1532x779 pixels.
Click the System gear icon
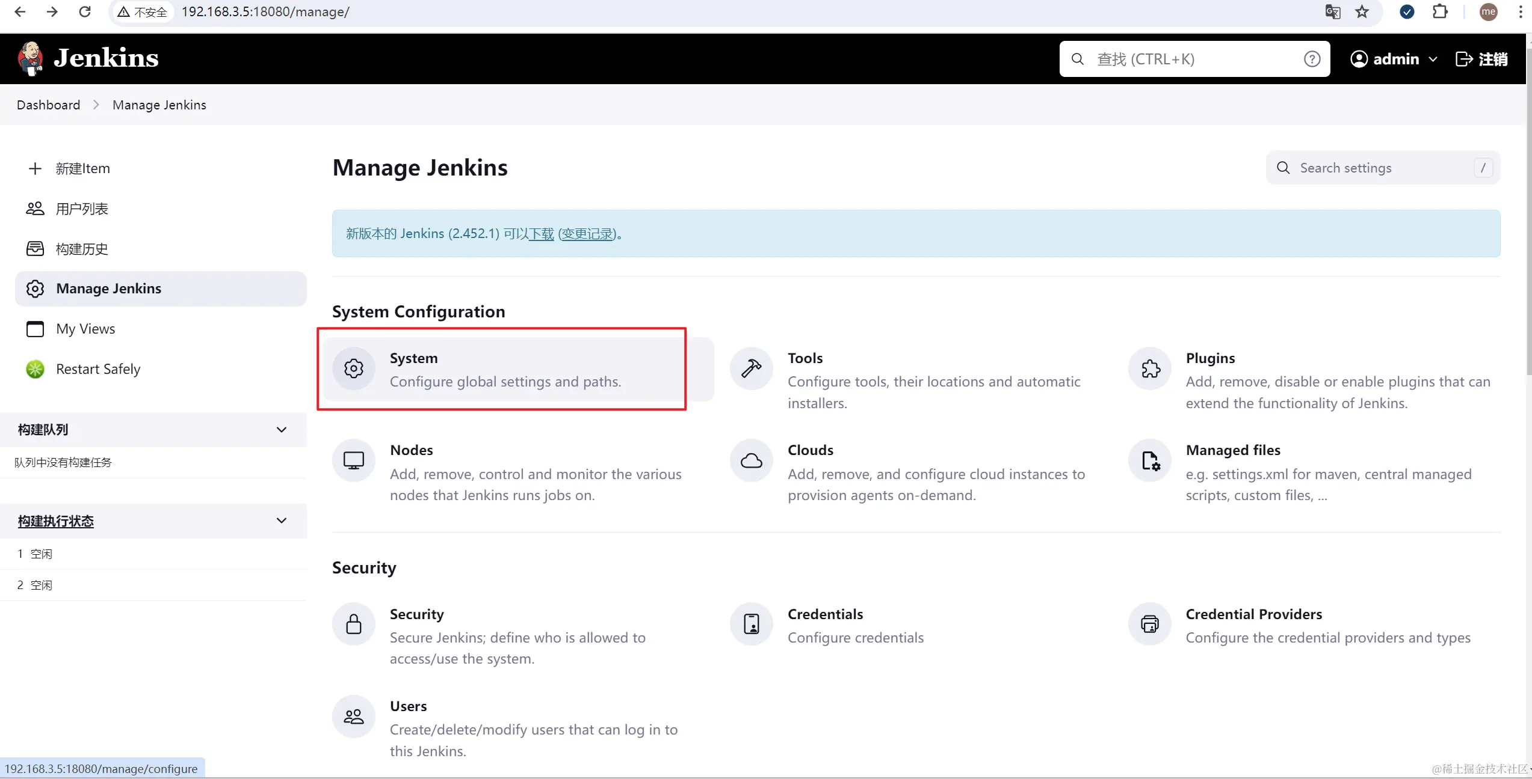coord(354,368)
